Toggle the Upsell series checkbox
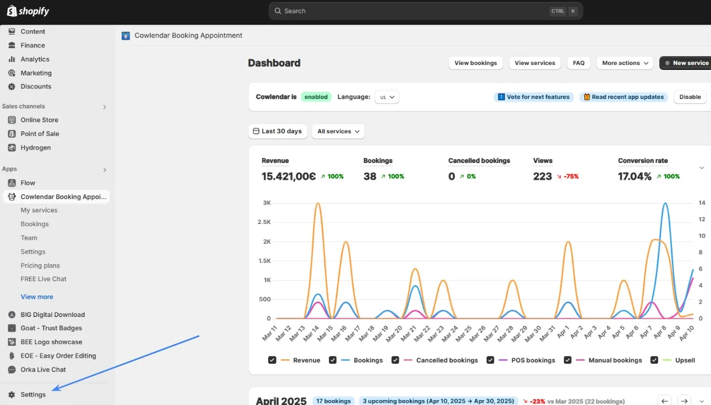Image resolution: width=711 pixels, height=405 pixels. click(654, 360)
